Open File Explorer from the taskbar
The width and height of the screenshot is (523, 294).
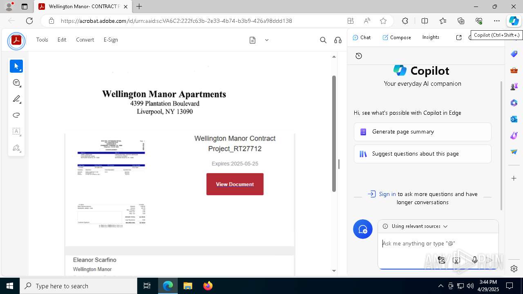[x=188, y=286]
